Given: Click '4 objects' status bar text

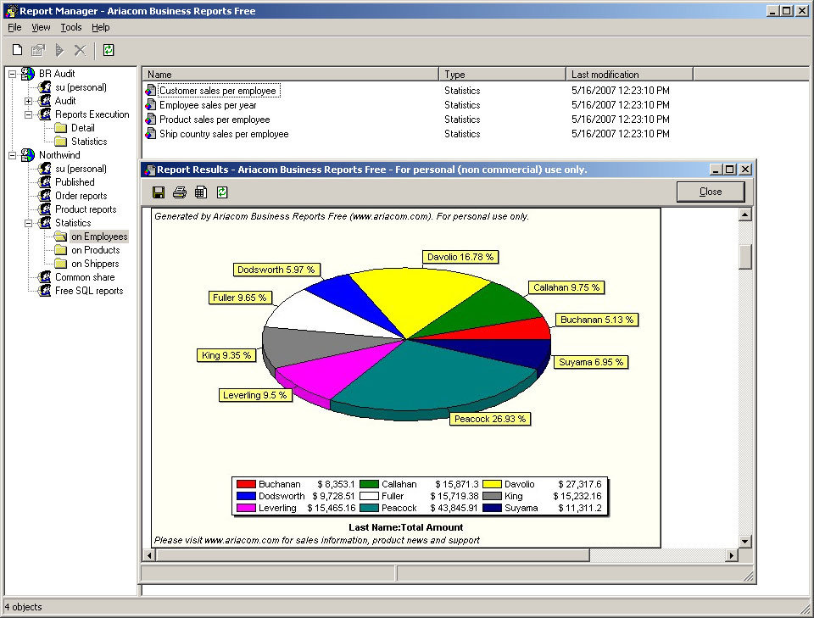Looking at the screenshot, I should click(24, 607).
